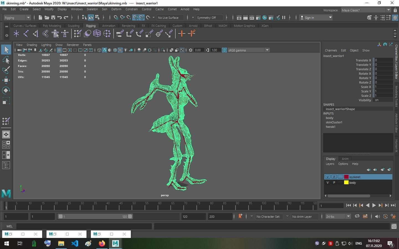The image size is (399, 249).
Task: Play the animation forwards
Action: 374,205
